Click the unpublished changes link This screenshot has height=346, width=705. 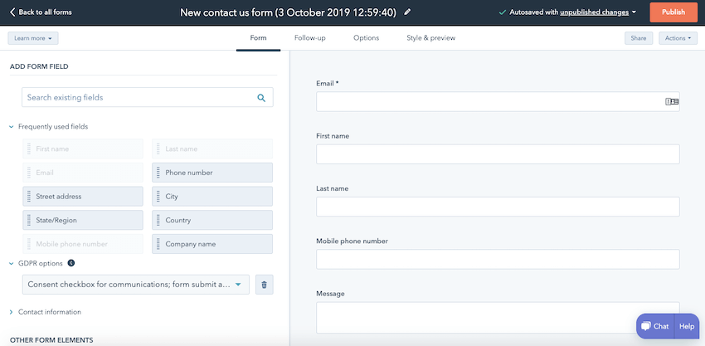[x=594, y=12]
